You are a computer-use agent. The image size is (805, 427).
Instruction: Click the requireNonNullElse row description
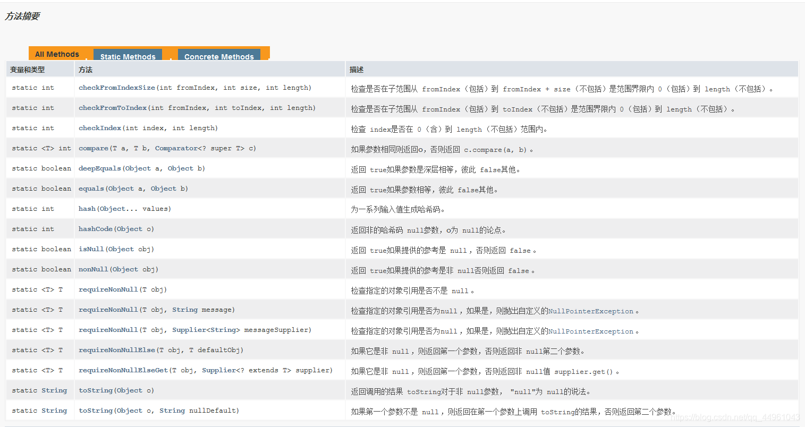468,351
